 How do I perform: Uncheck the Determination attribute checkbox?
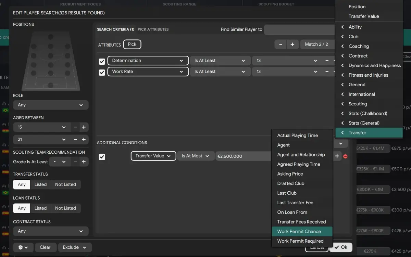tap(102, 62)
